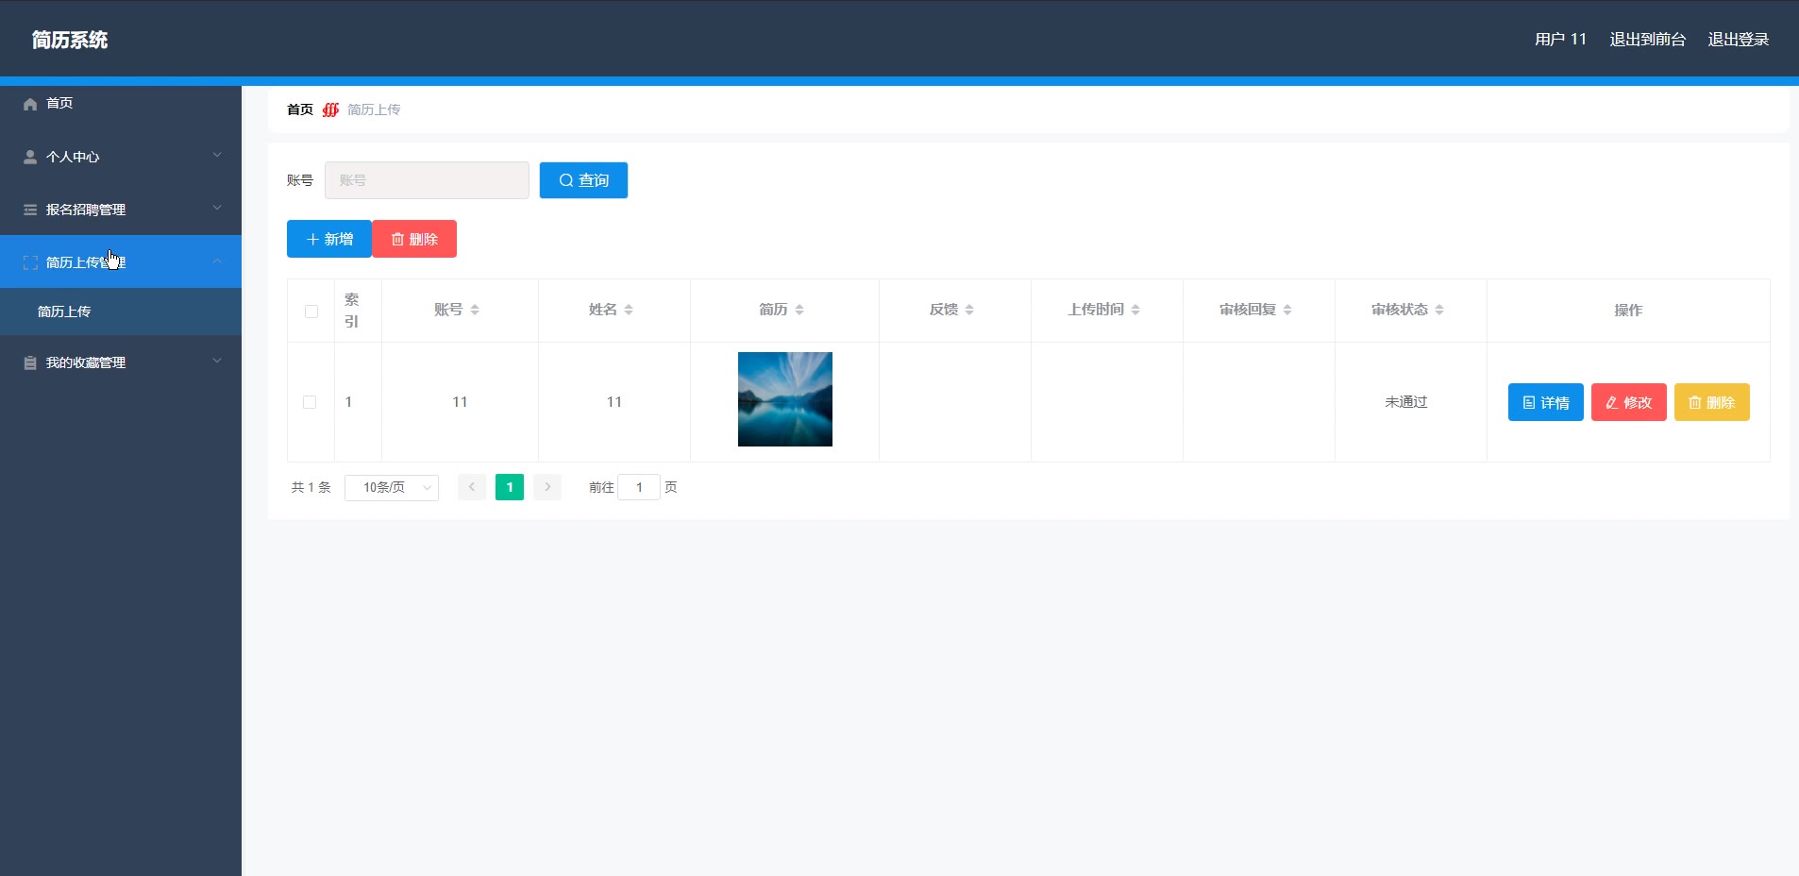Screen dimensions: 1799x876
Task: Click the clipboard icon beside 我的收藏管理
Action: pyautogui.click(x=30, y=362)
